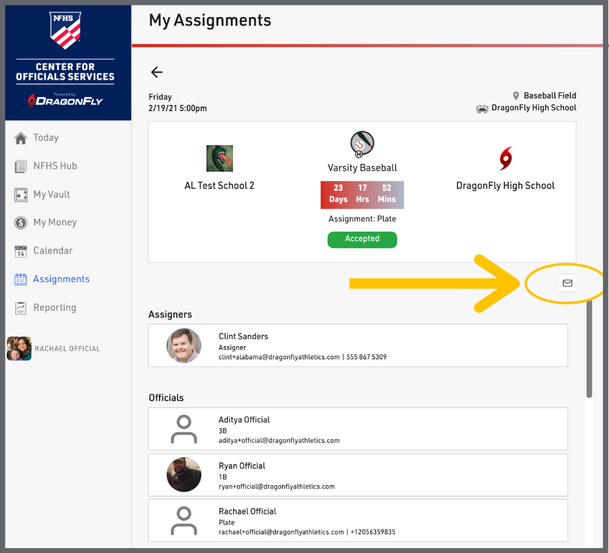Click the Today home icon

[x=21, y=138]
